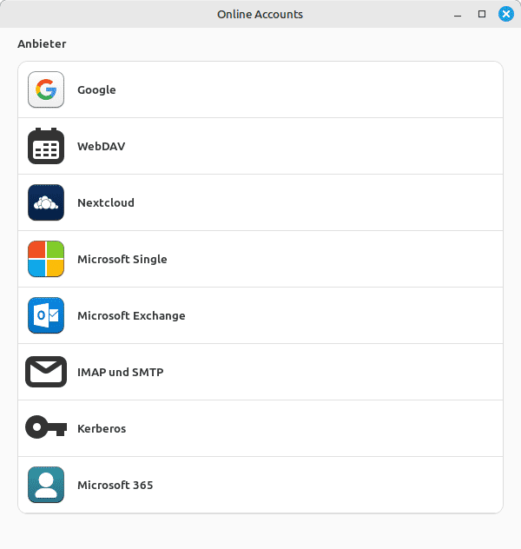Image resolution: width=521 pixels, height=549 pixels.
Task: Select the Microsoft 365 label
Action: click(x=115, y=486)
